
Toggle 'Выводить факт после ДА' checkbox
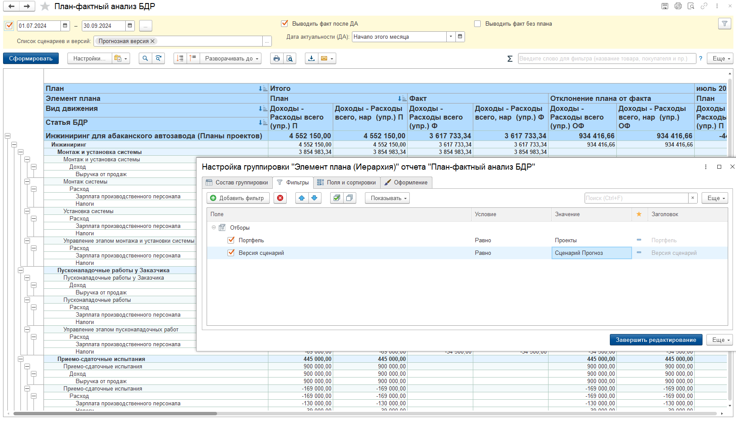[284, 24]
